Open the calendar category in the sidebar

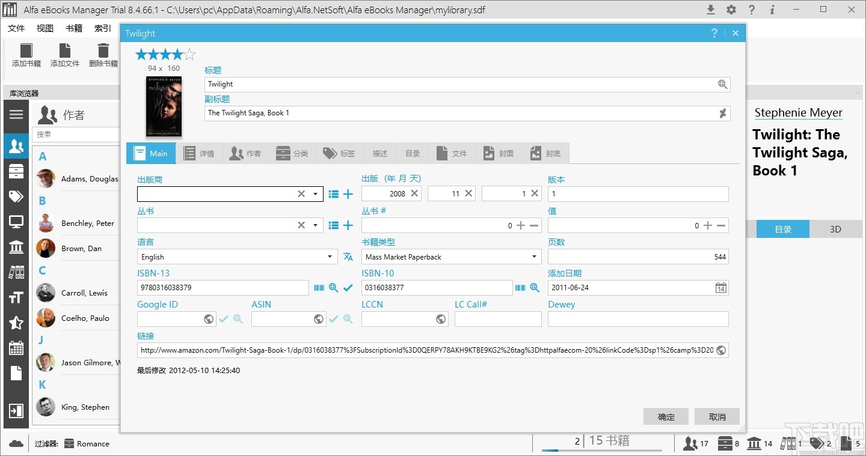16,348
